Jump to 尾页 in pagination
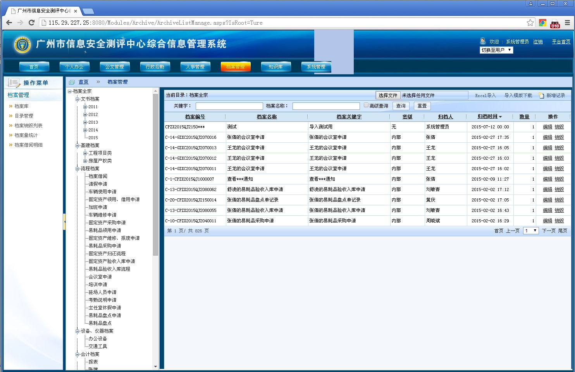The image size is (575, 372). 563,231
